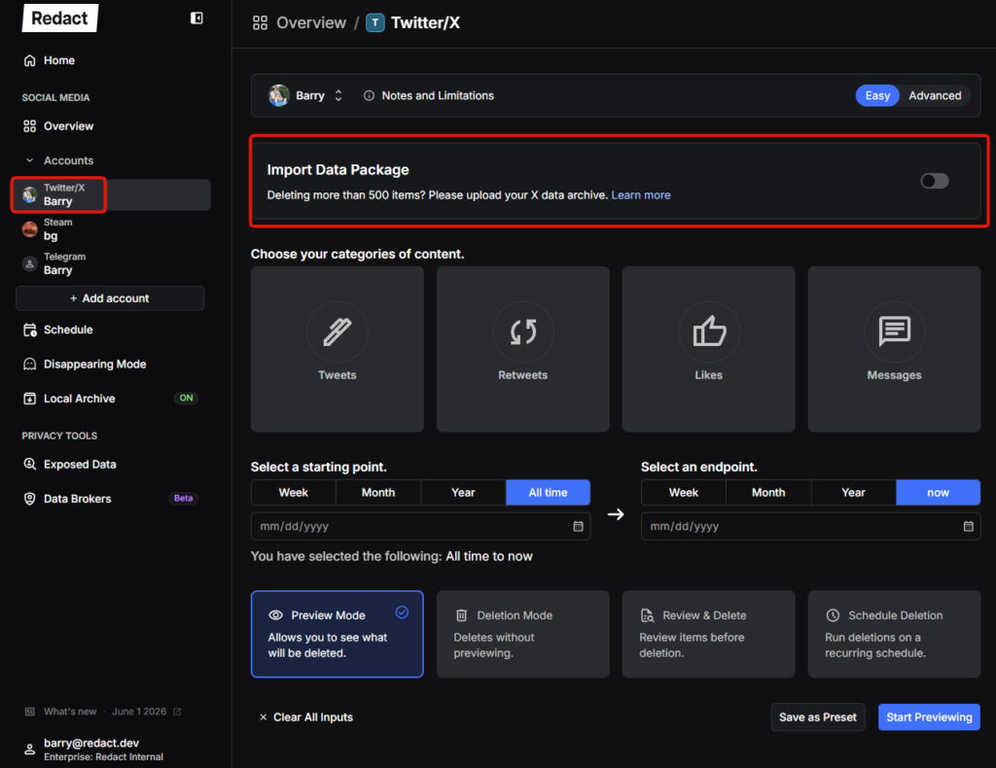The height and width of the screenshot is (768, 996).
Task: Click the Data Brokers Beta badge
Action: click(183, 499)
